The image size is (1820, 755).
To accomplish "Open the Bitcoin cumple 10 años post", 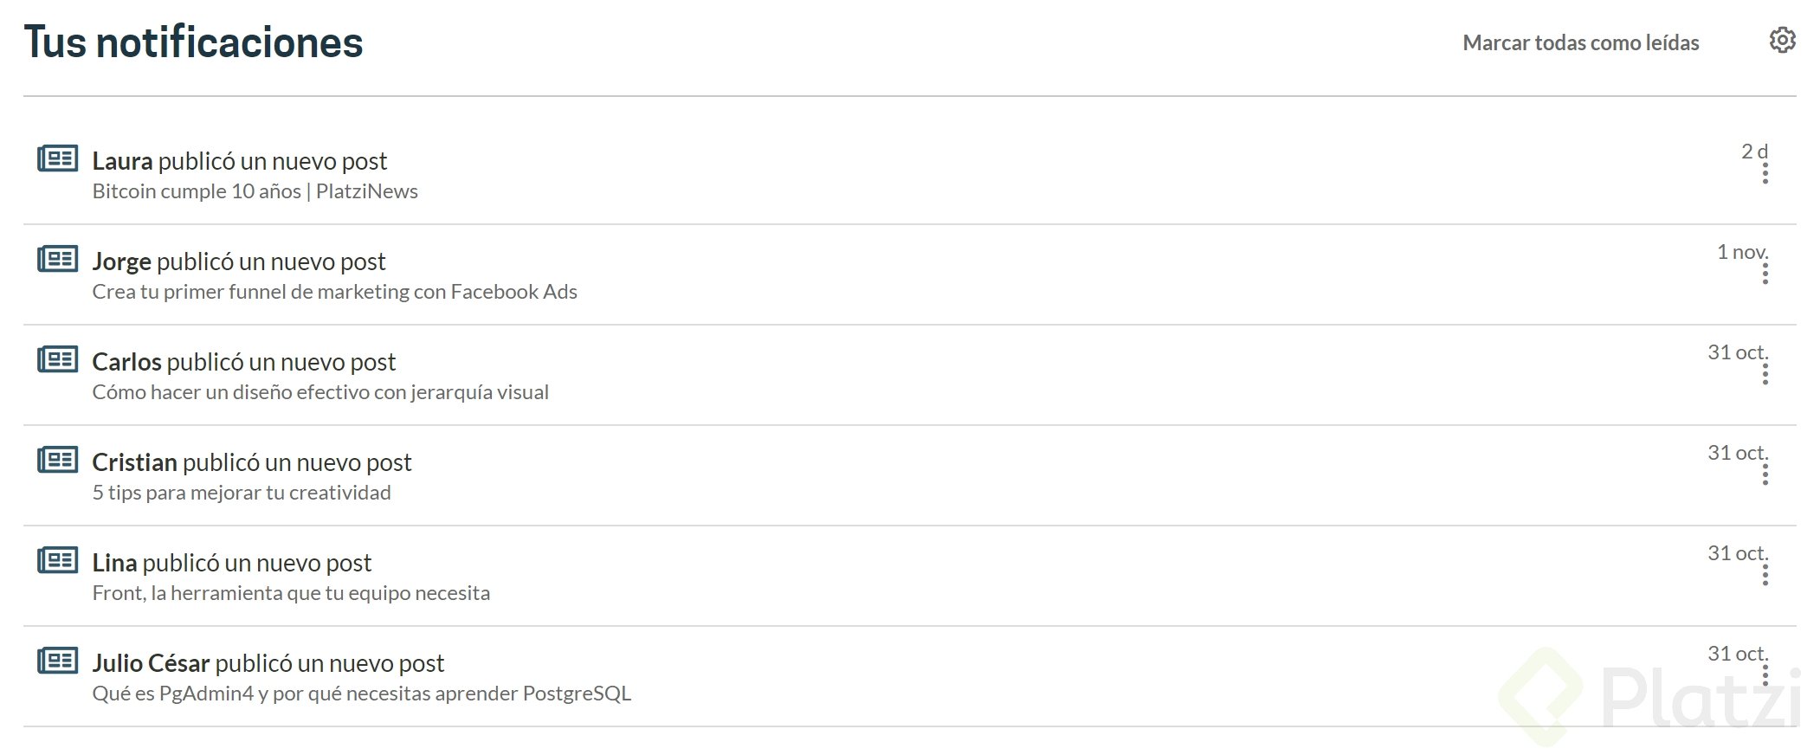I will (255, 191).
